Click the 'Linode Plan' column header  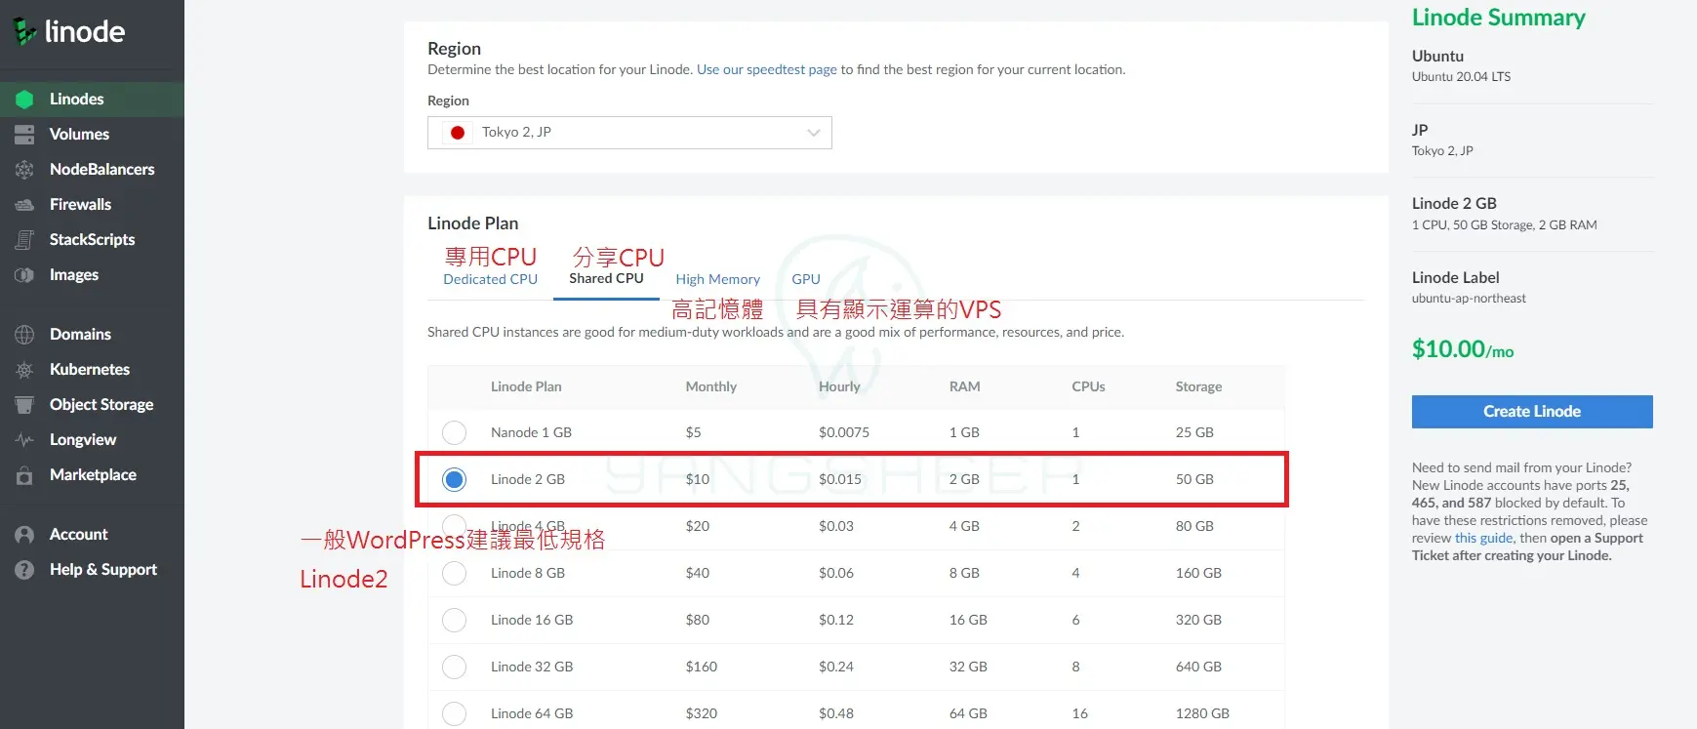tap(526, 387)
